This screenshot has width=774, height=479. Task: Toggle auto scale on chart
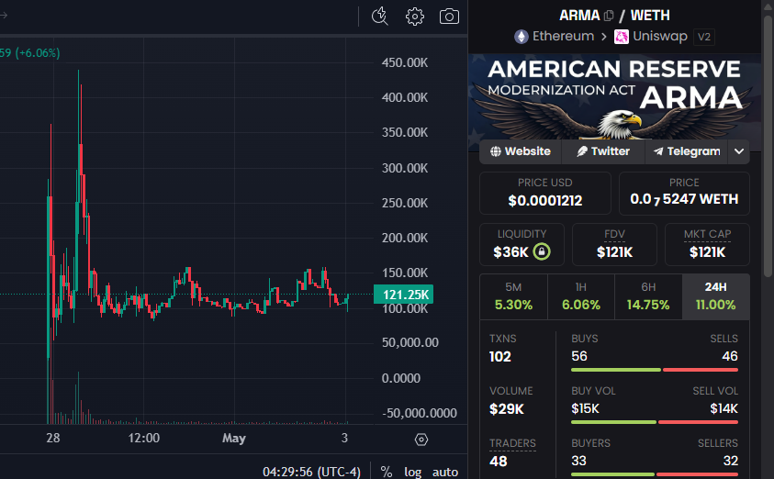(x=445, y=472)
